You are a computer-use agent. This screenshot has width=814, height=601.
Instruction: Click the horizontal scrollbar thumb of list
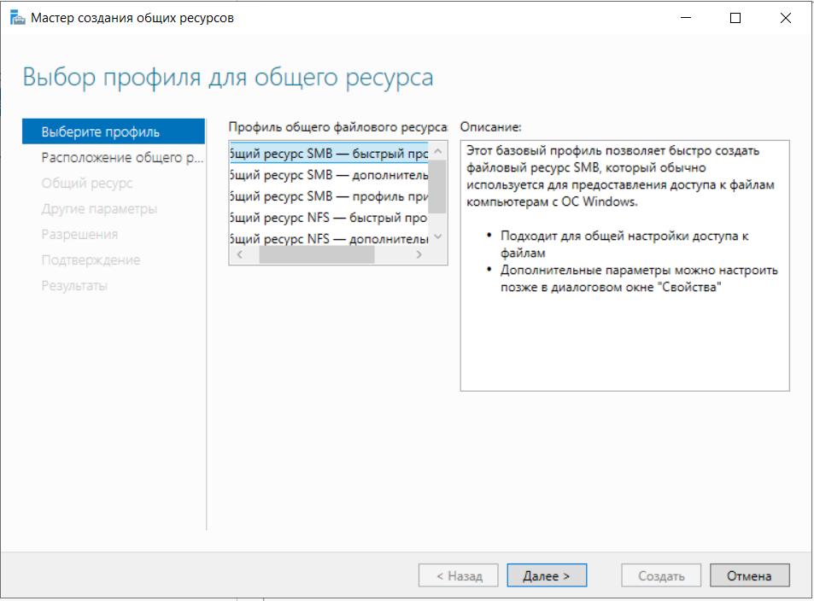[x=317, y=254]
